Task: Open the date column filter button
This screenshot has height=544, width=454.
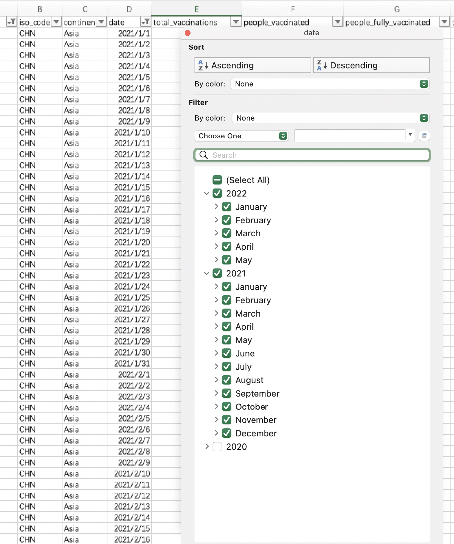Action: (145, 22)
